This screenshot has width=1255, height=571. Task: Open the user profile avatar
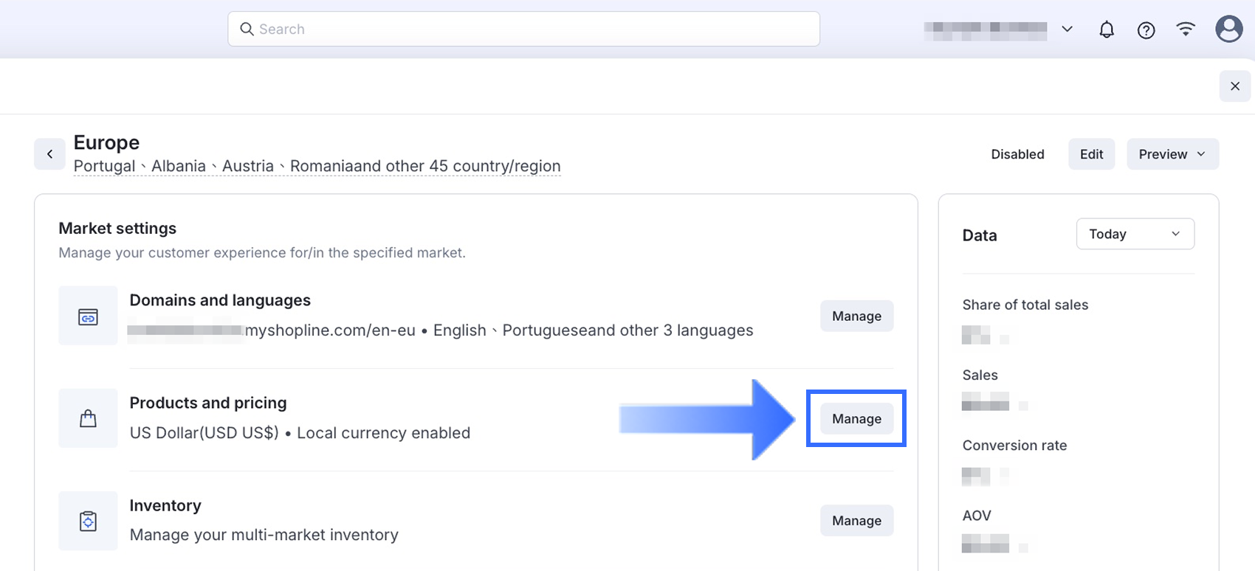(x=1228, y=30)
